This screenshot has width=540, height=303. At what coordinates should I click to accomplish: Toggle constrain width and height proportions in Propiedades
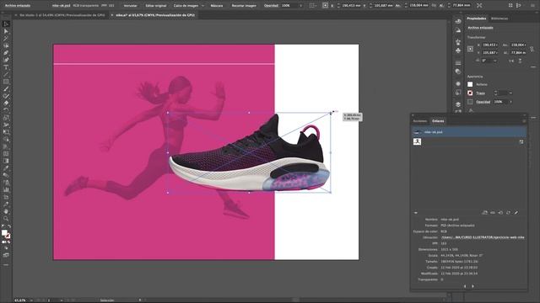click(x=532, y=49)
